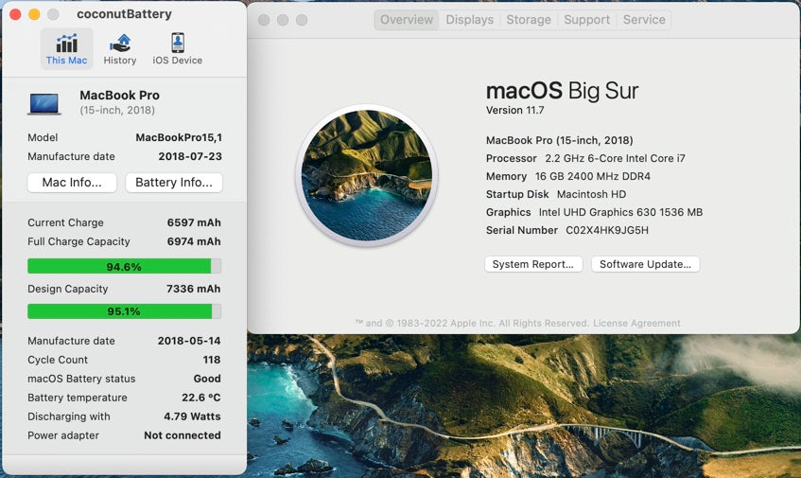
Task: Switch to the Storage tab
Action: pyautogui.click(x=529, y=20)
